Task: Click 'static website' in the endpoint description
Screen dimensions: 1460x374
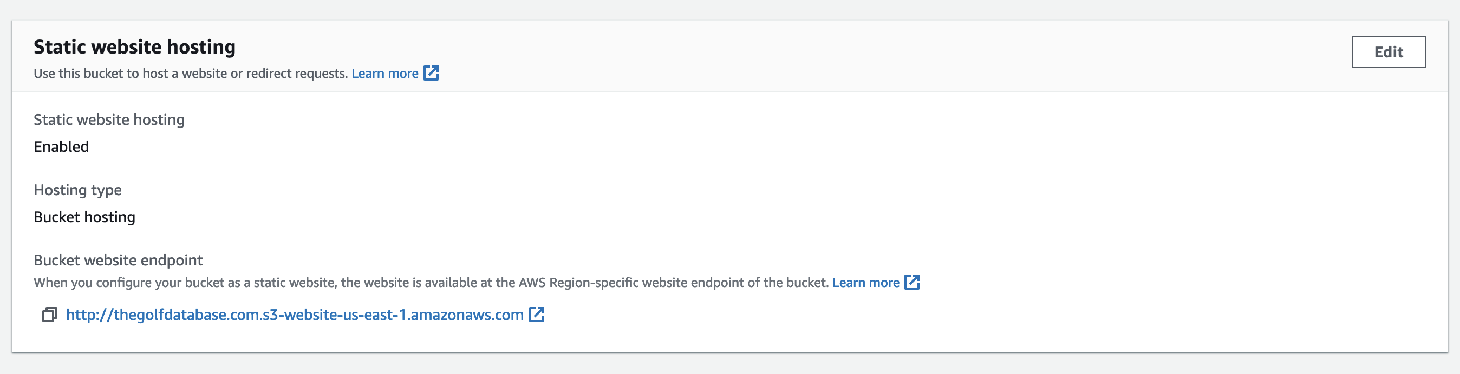Action: point(293,282)
